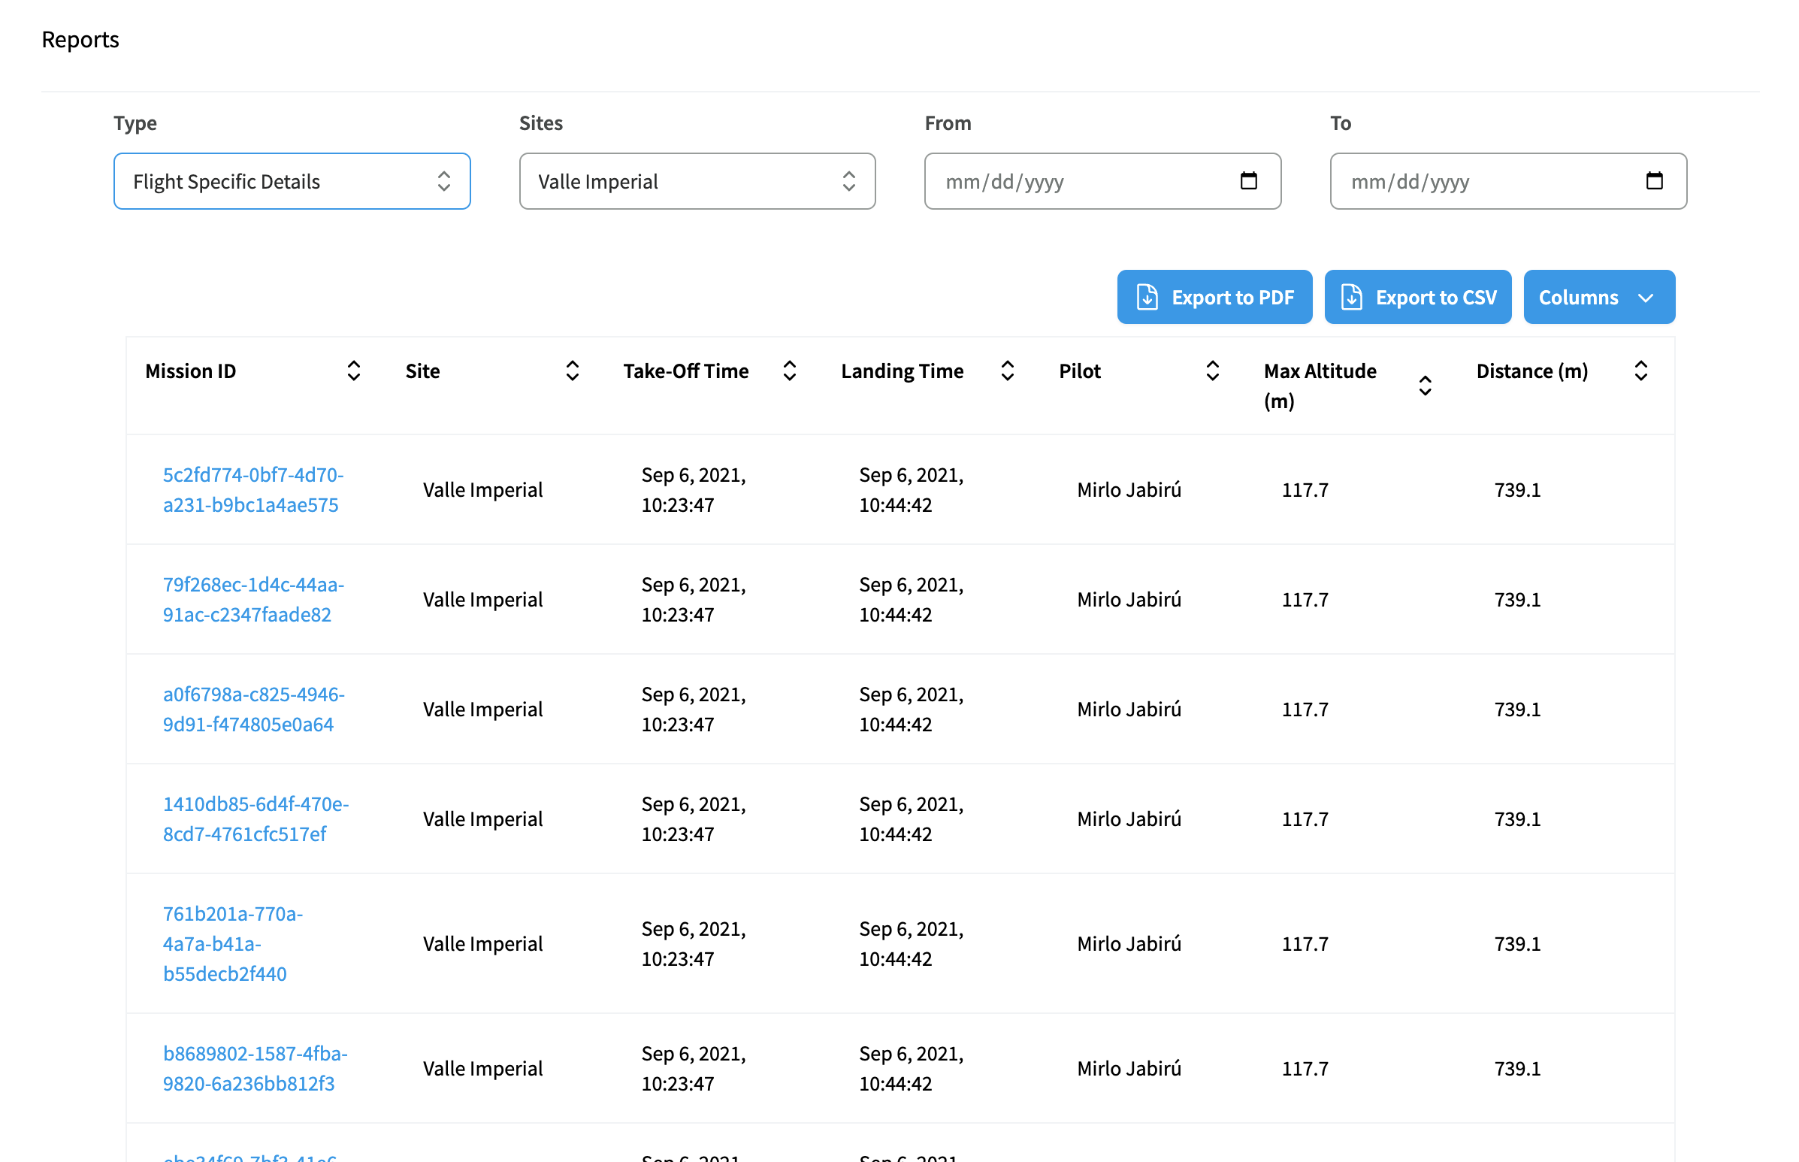Screen dimensions: 1799x1162
Task: Click the Distance (m) header text
Action: 1532,371
